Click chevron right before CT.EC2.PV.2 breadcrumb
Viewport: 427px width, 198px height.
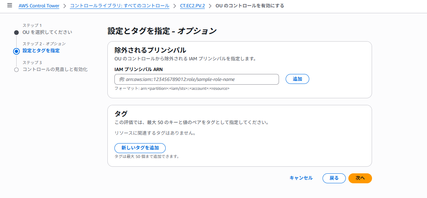point(175,6)
